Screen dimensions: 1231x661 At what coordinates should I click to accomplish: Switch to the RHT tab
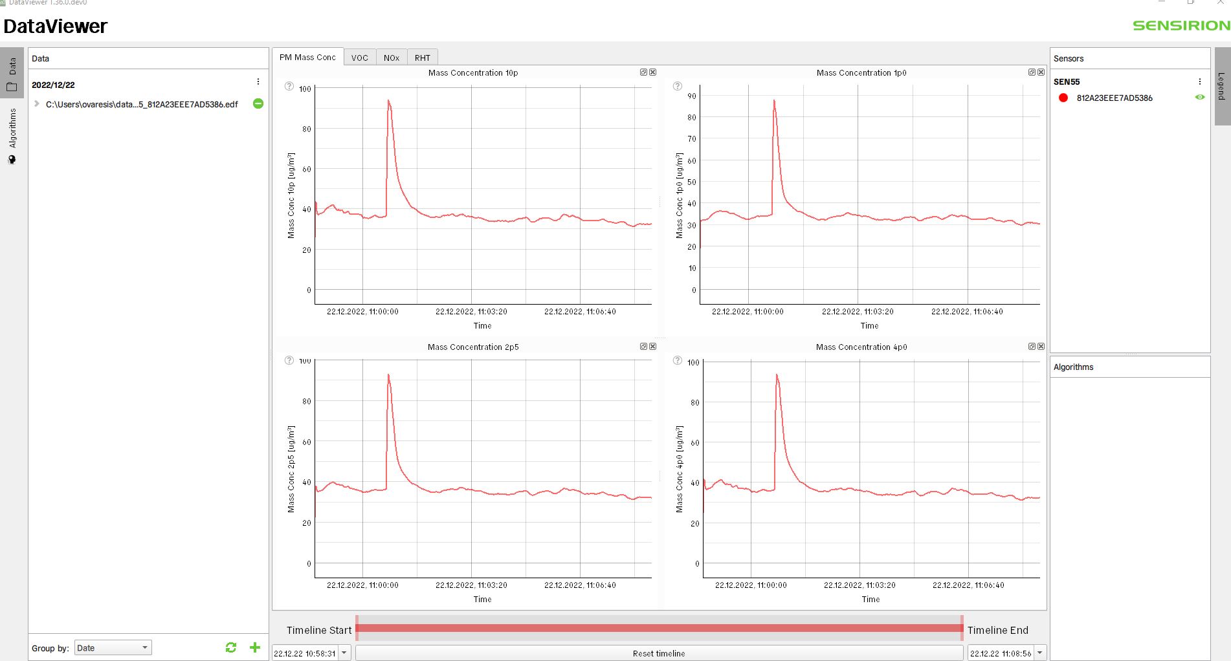click(422, 58)
